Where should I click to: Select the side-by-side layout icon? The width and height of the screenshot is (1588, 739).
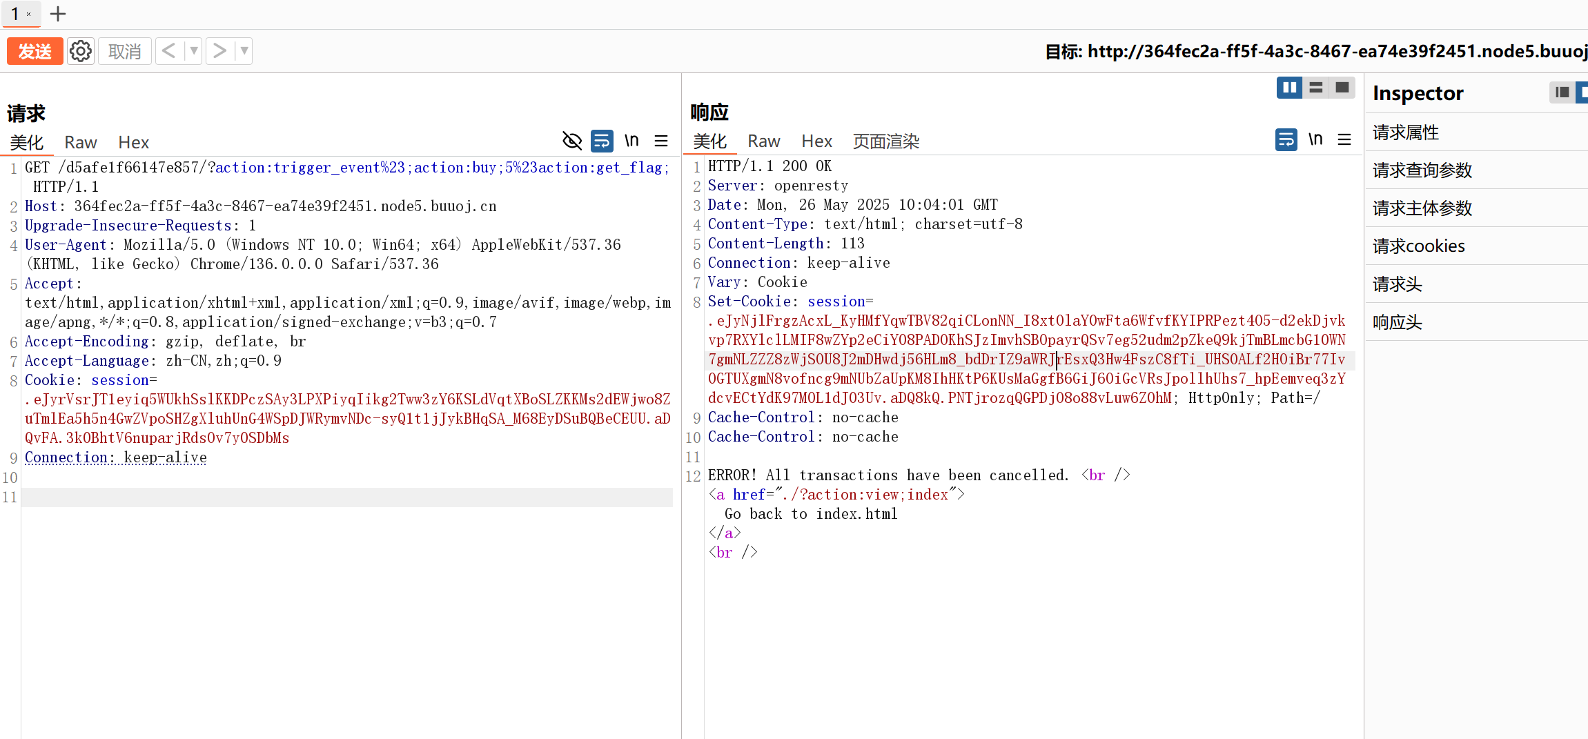point(1288,88)
